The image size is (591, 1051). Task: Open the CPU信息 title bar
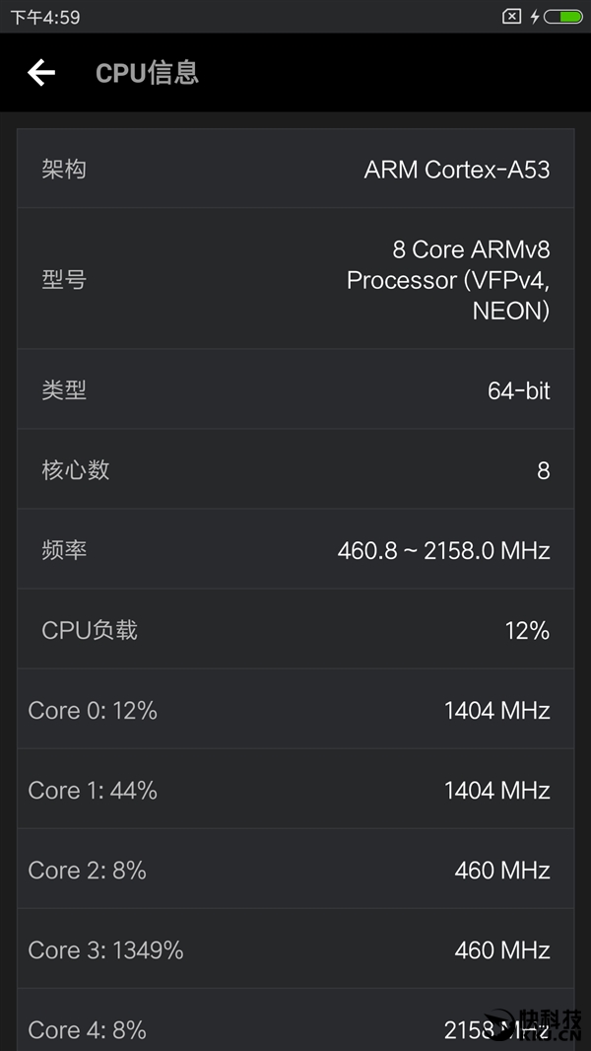[x=148, y=73]
